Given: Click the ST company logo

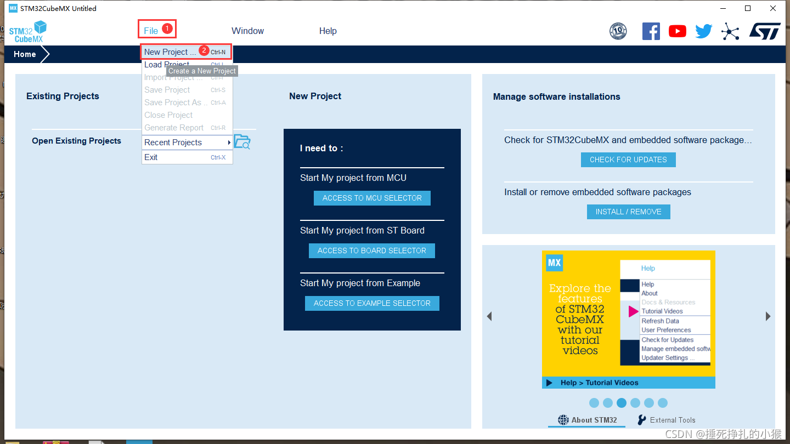Looking at the screenshot, I should (765, 31).
